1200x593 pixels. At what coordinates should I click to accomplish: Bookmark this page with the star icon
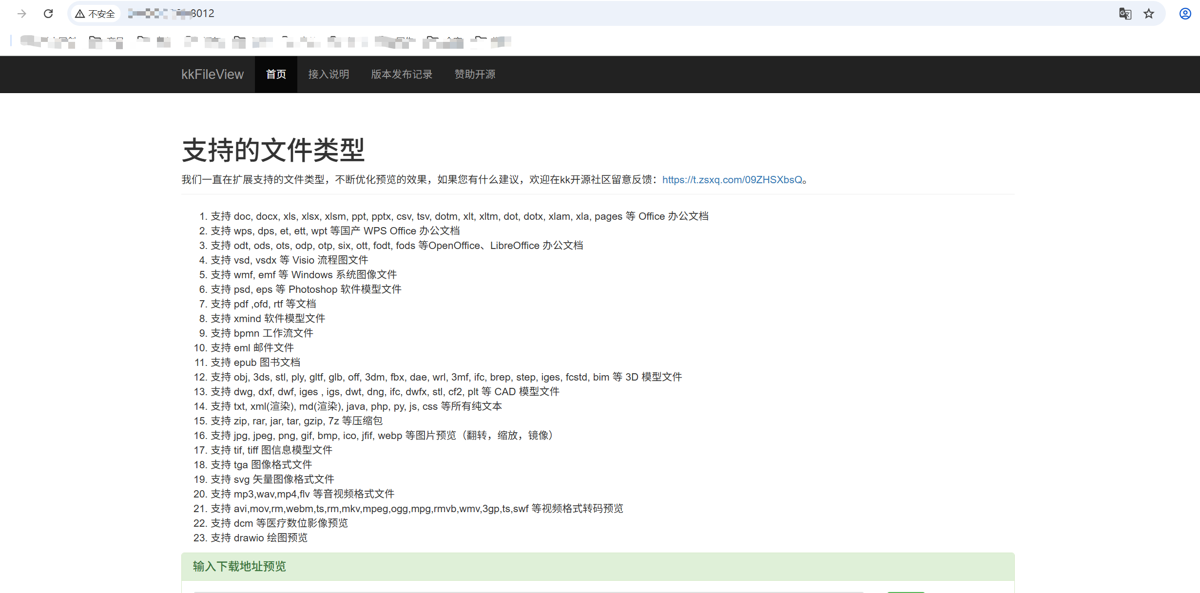(x=1149, y=14)
